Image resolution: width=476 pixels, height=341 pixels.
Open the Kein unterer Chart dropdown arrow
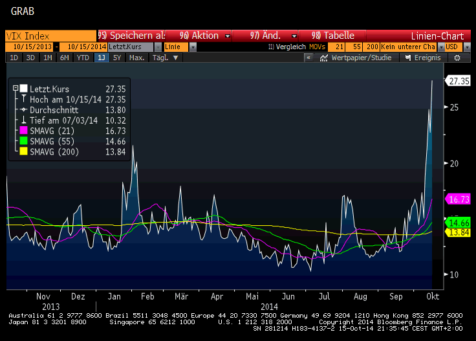[441, 47]
